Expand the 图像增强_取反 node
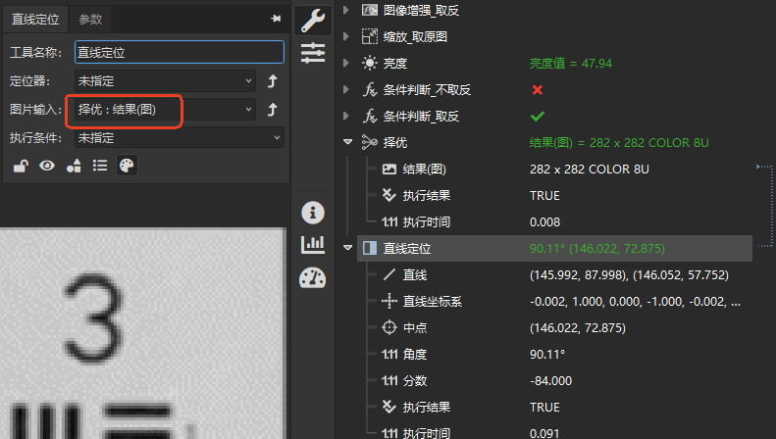776x439 pixels. point(346,10)
